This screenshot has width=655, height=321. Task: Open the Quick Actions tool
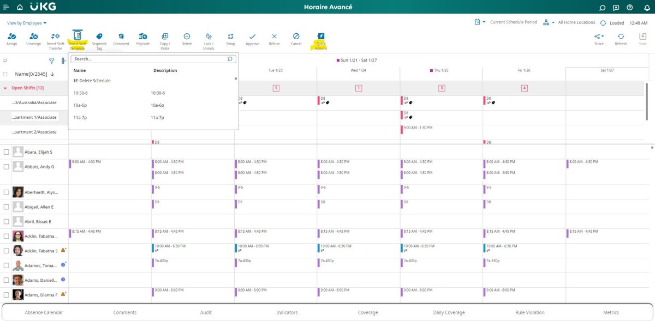click(320, 39)
